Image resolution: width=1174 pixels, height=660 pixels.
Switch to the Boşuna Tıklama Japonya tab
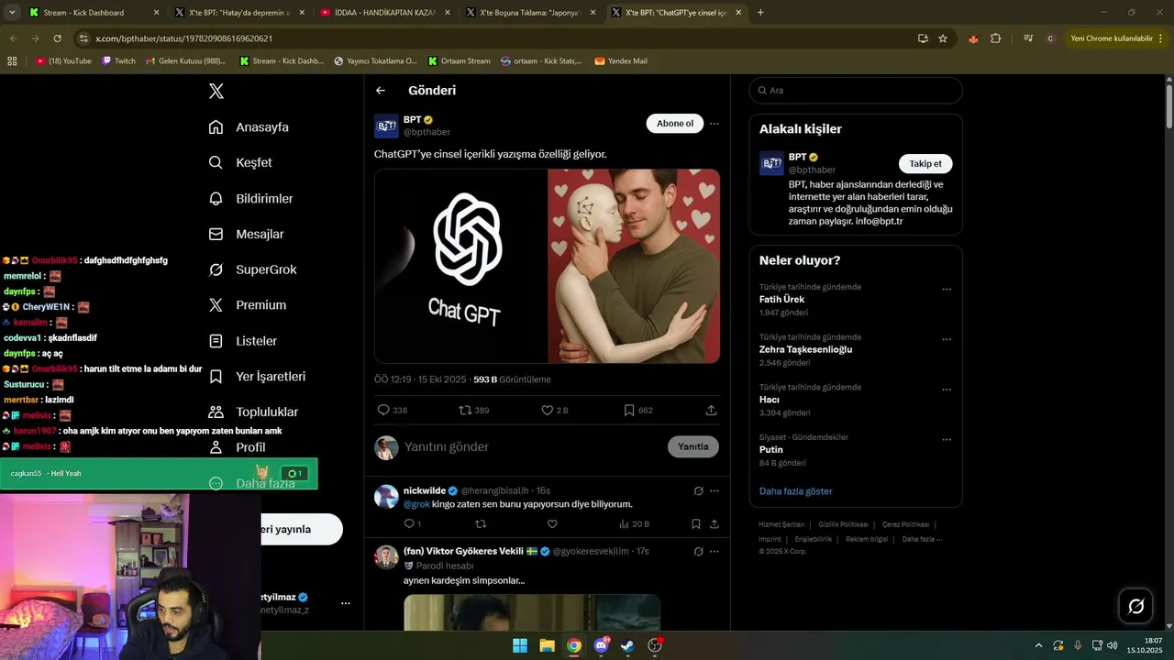tap(530, 13)
